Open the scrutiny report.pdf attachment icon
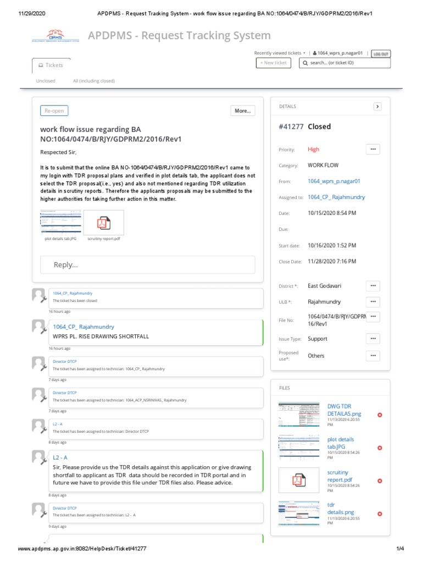Screen dimensions: 422x563 coord(104,223)
